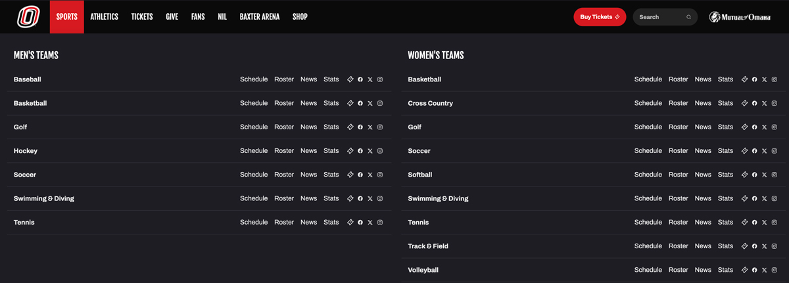Open Men's Basketball Facebook icon
The image size is (789, 283).
[360, 103]
